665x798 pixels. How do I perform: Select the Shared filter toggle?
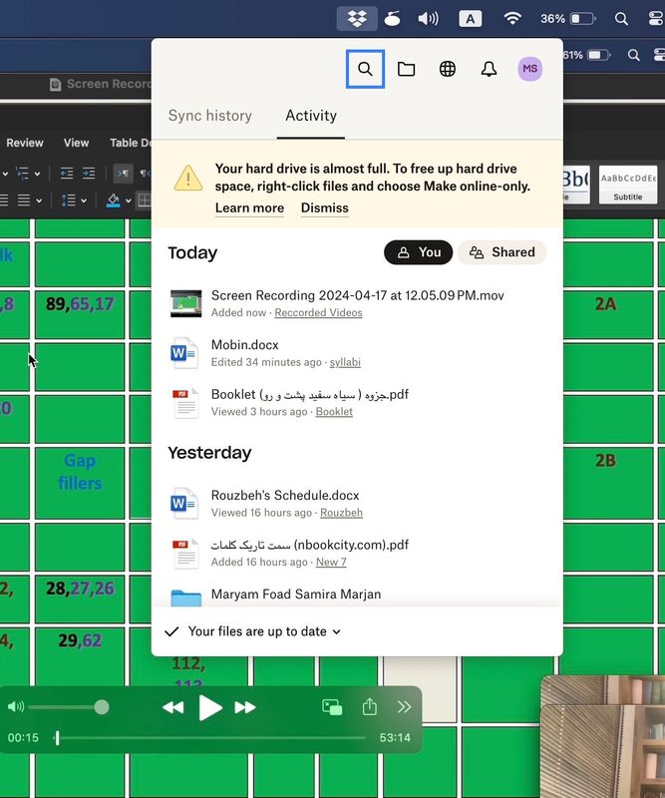tap(502, 252)
